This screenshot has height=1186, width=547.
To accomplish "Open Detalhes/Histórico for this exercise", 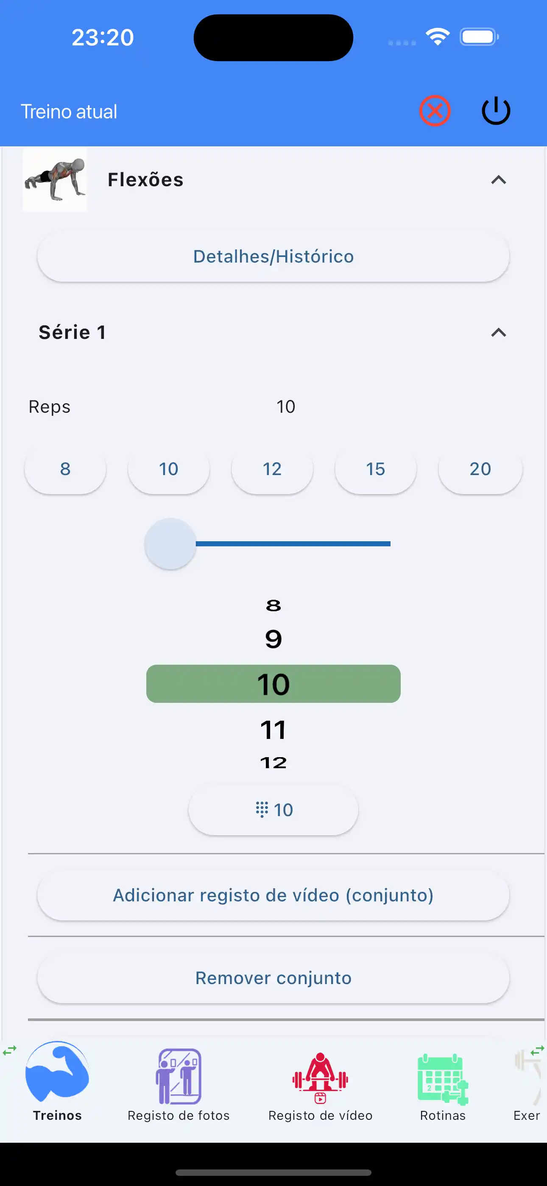I will [273, 257].
